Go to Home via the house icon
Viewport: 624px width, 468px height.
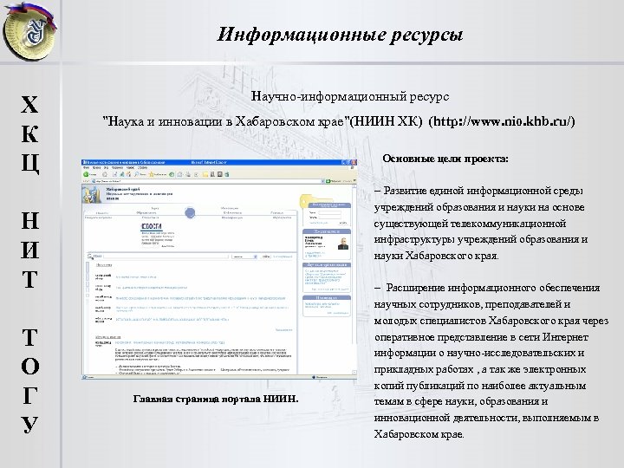(x=129, y=174)
